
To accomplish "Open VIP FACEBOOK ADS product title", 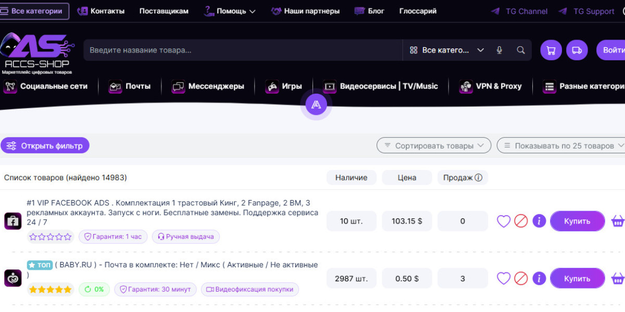I will pyautogui.click(x=172, y=212).
